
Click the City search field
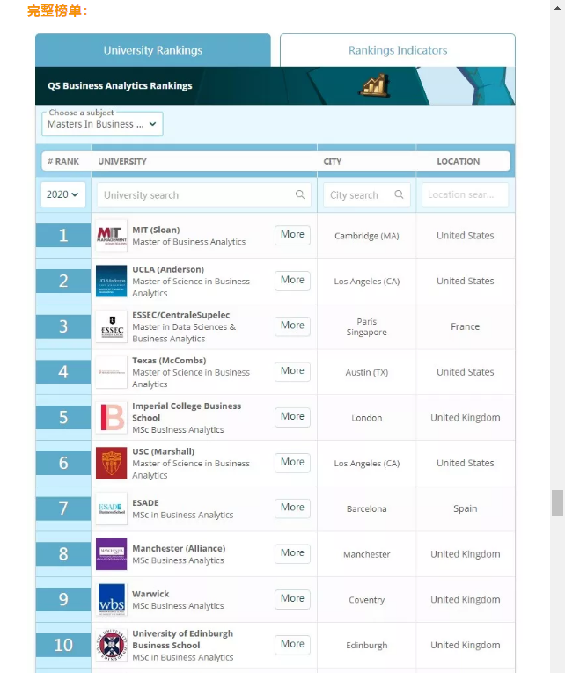tap(367, 194)
